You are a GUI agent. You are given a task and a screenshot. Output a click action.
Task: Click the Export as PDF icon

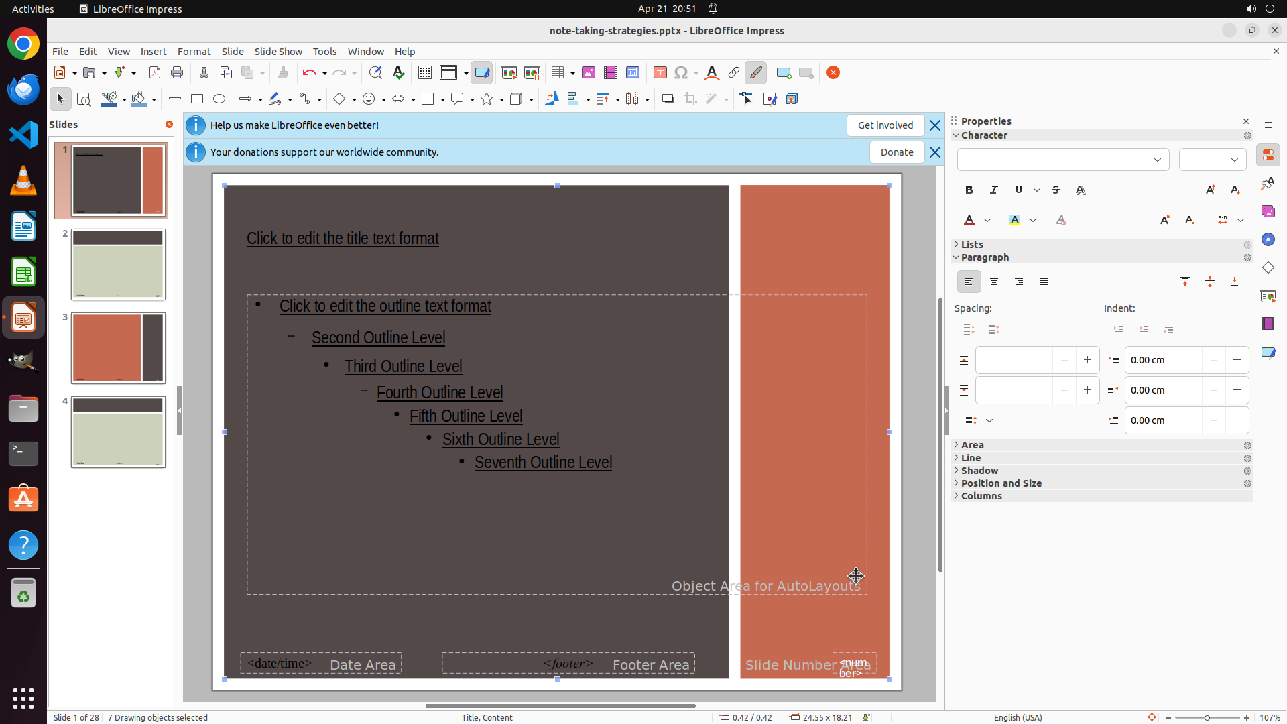[x=155, y=73]
